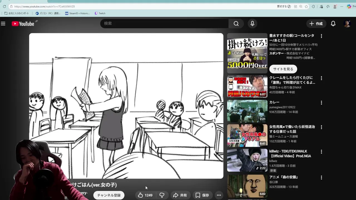
Task: Click the video player sketch frame
Action: pyautogui.click(x=126, y=106)
